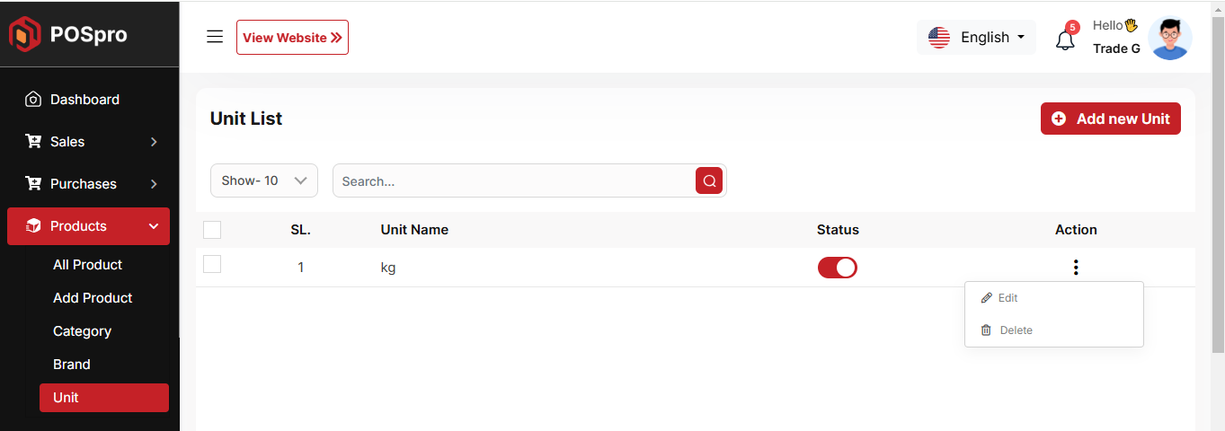This screenshot has width=1225, height=431.
Task: Check the select-all header checkbox
Action: [x=212, y=230]
